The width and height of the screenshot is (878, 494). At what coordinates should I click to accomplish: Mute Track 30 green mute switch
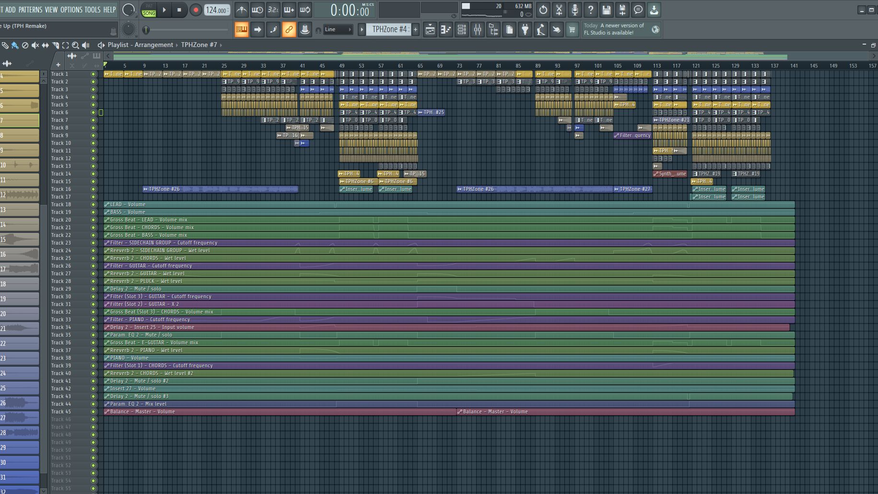click(x=93, y=297)
